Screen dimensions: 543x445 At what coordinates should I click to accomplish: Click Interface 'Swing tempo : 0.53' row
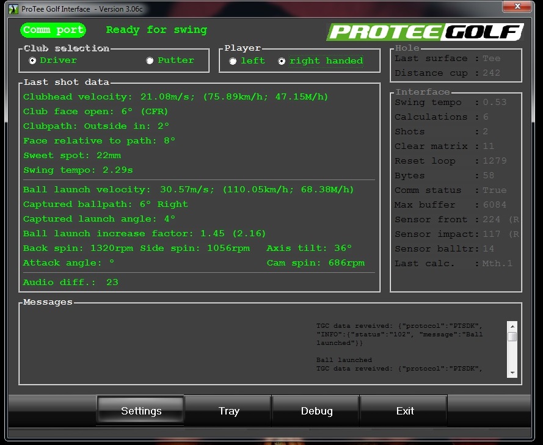pos(451,103)
